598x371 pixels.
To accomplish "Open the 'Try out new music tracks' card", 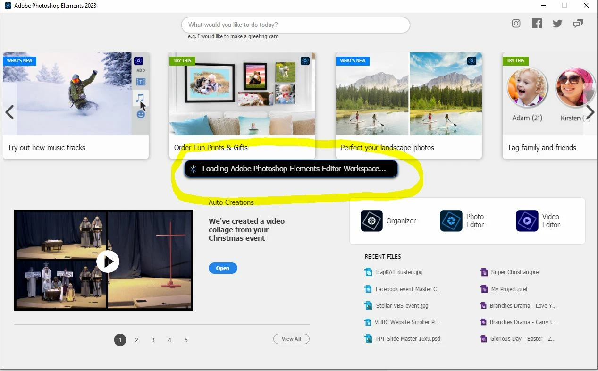I will point(76,106).
